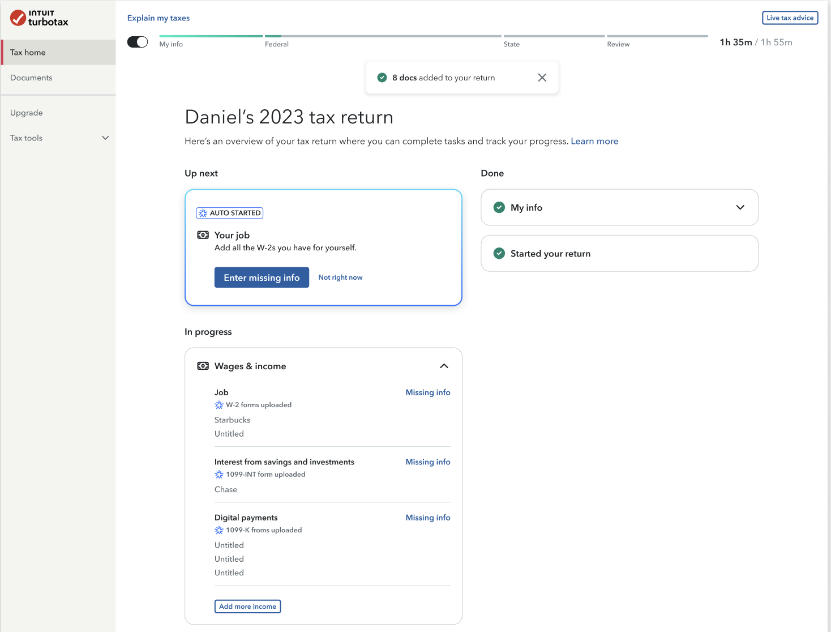Viewport: 831px width, 632px height.
Task: Open Tax home in the sidebar
Action: coord(58,52)
